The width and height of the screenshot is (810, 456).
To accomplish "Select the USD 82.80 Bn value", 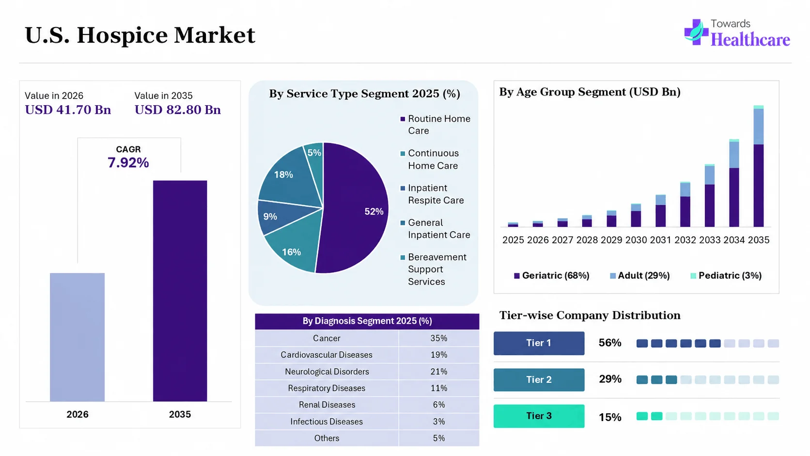I will [x=177, y=110].
